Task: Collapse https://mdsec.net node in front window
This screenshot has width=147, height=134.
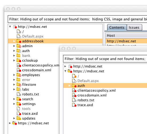Action: click(65, 71)
